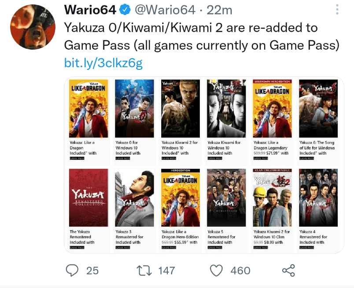This screenshot has width=354, height=290.
Task: Open the Yakuza 5 Remastered cover
Action: [226, 198]
